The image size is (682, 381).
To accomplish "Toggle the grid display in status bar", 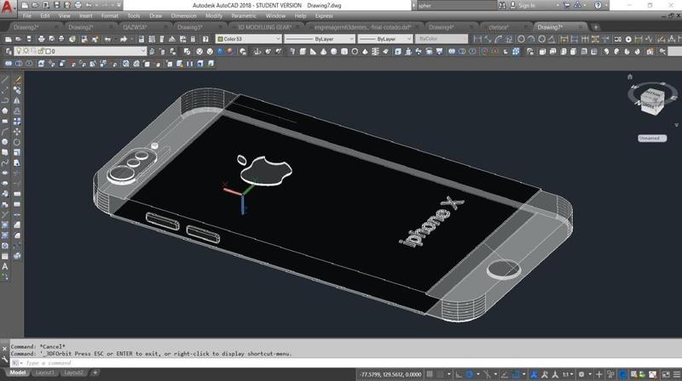I will pos(430,374).
